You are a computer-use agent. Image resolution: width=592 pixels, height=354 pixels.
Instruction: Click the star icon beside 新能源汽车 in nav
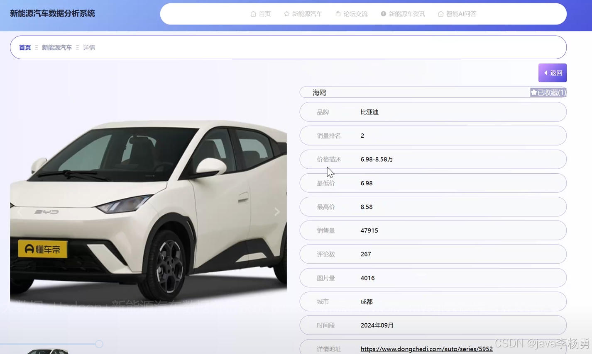click(286, 14)
